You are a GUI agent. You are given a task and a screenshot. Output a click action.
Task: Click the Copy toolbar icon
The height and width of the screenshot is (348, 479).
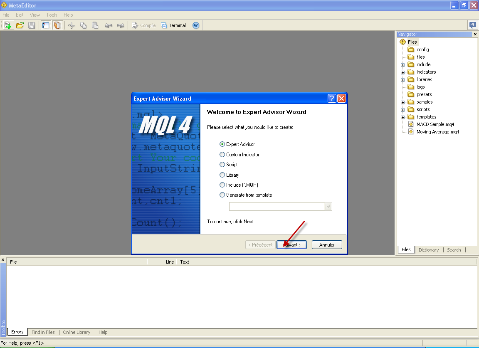click(83, 25)
